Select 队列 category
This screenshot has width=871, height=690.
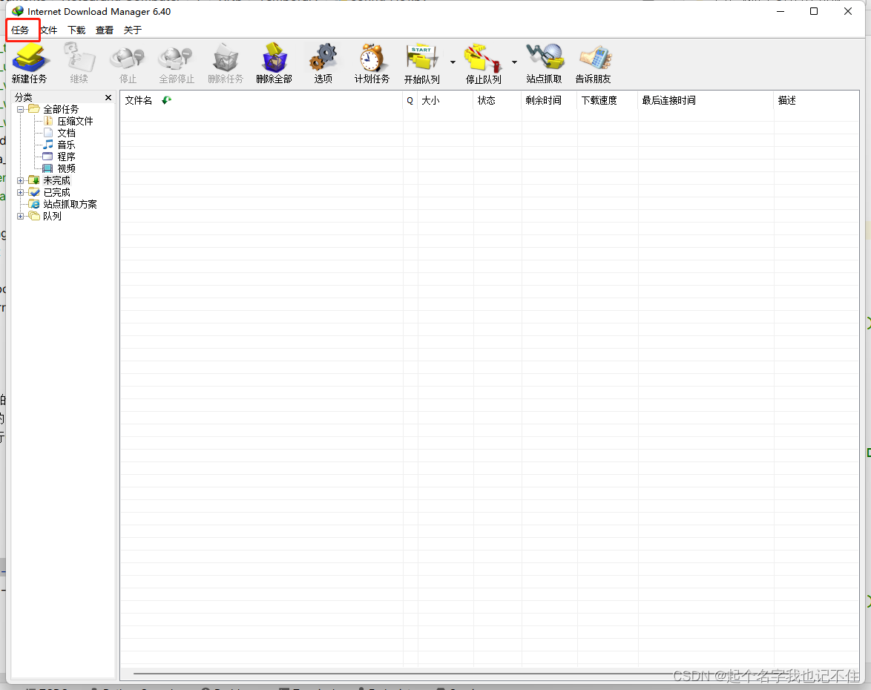(52, 216)
